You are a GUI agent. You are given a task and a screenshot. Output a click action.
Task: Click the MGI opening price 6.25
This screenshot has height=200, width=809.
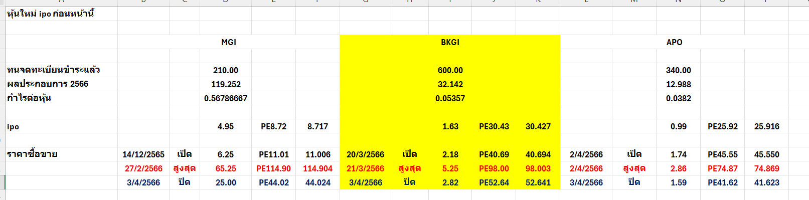[226, 154]
